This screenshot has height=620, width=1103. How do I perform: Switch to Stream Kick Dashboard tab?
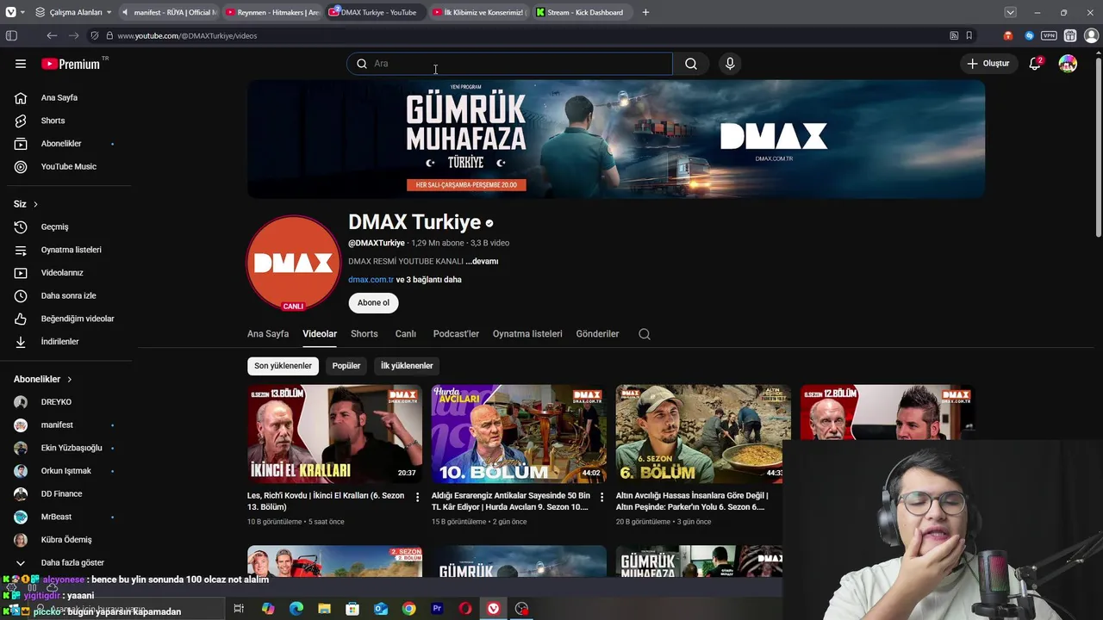pos(583,12)
